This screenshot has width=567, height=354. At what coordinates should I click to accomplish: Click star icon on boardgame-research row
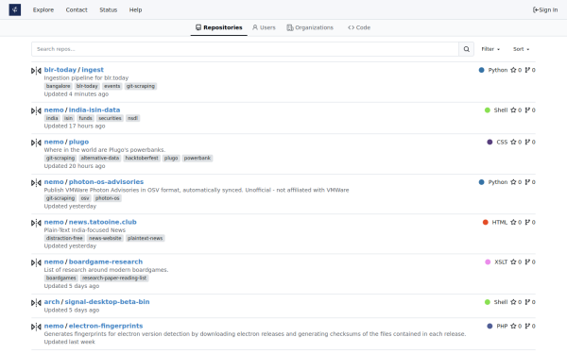[513, 261]
